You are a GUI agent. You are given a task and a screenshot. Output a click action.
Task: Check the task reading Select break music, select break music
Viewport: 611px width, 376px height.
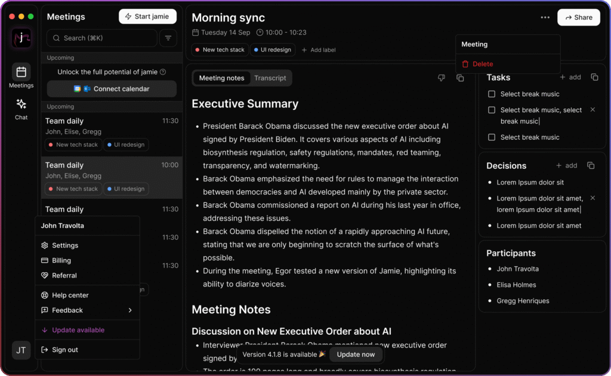(x=492, y=110)
